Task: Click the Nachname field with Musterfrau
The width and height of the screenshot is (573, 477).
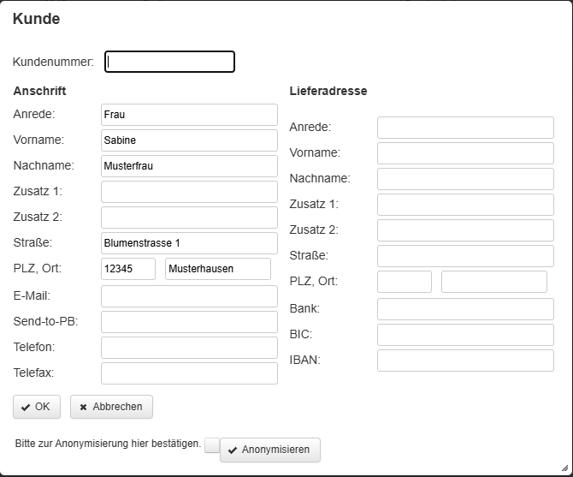Action: [189, 166]
